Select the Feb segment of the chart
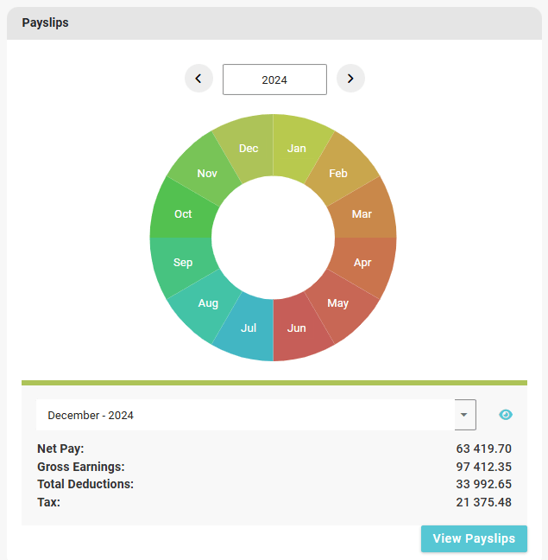 (338, 173)
